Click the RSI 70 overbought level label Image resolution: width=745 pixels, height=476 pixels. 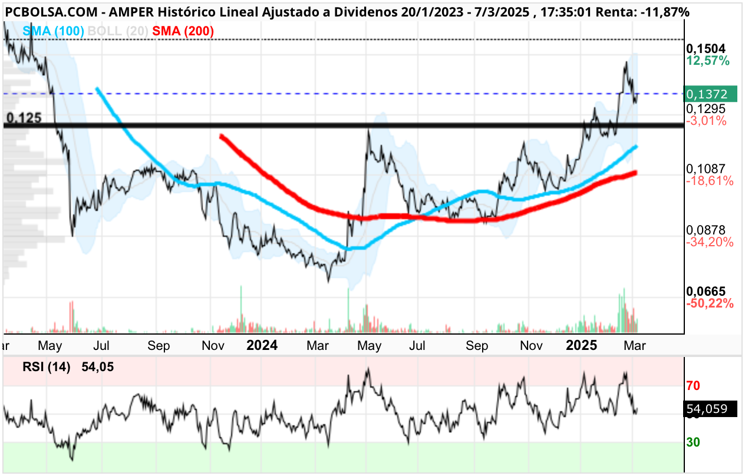[693, 386]
